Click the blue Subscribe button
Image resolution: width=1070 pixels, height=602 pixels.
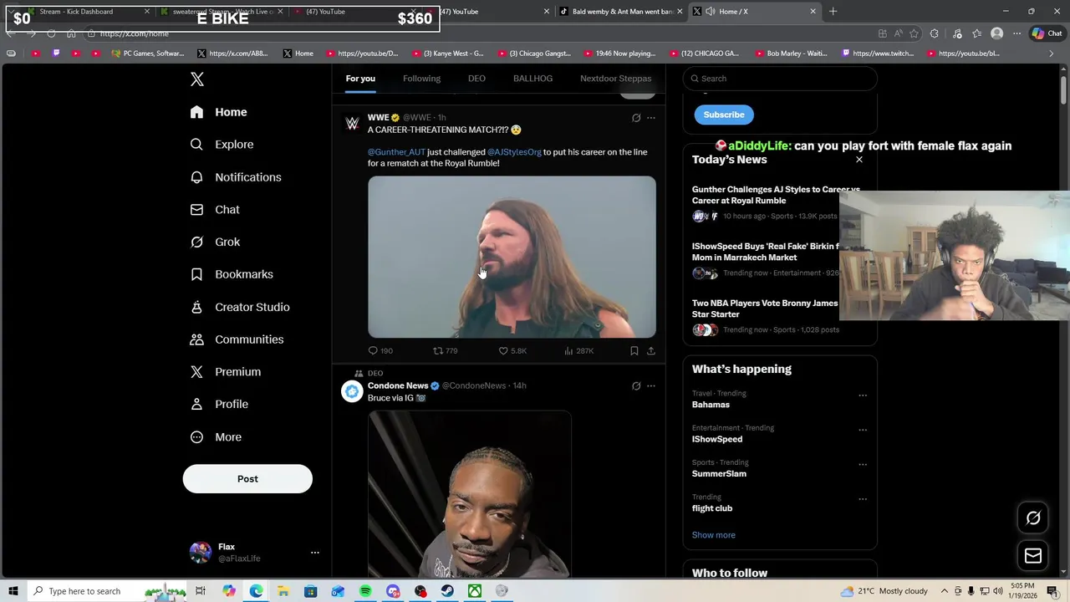tap(724, 115)
